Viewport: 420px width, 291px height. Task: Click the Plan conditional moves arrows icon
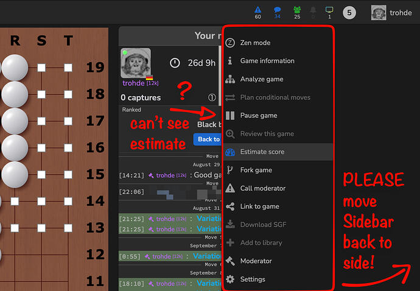[230, 97]
